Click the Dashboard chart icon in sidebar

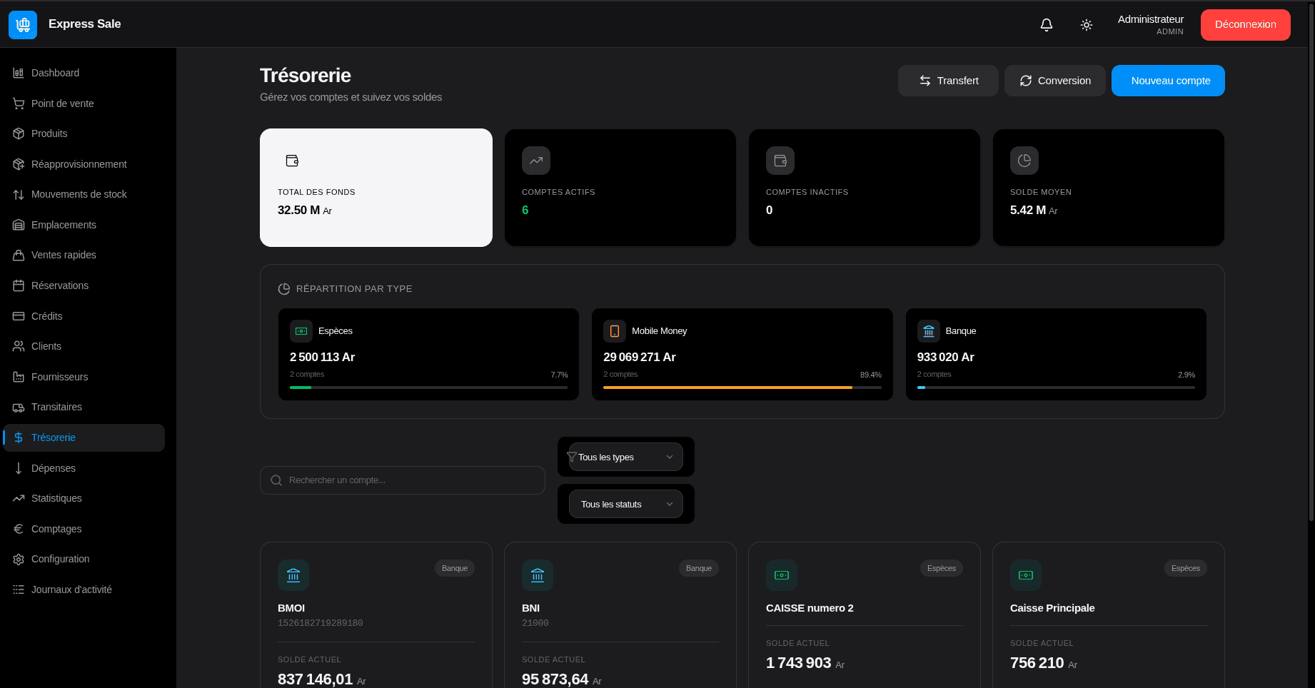click(x=19, y=73)
